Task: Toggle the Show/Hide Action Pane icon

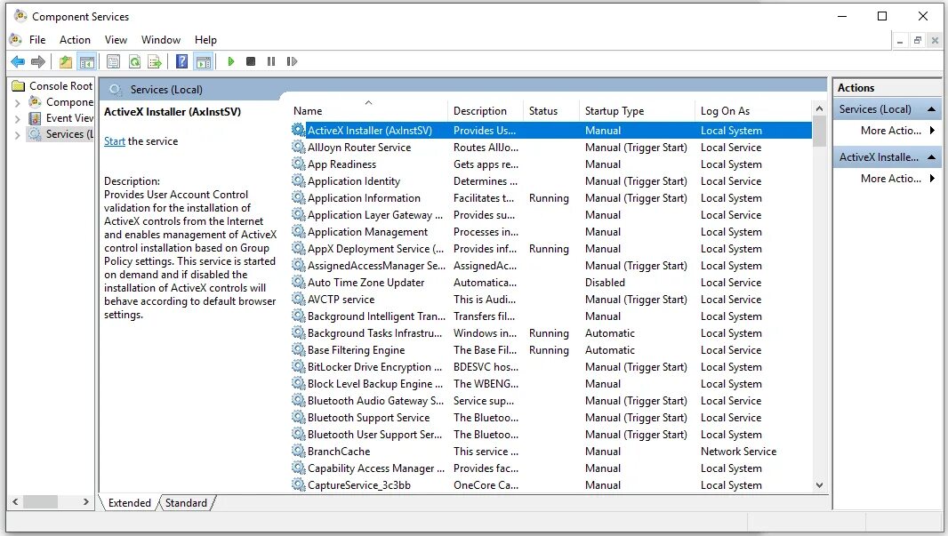Action: [204, 61]
